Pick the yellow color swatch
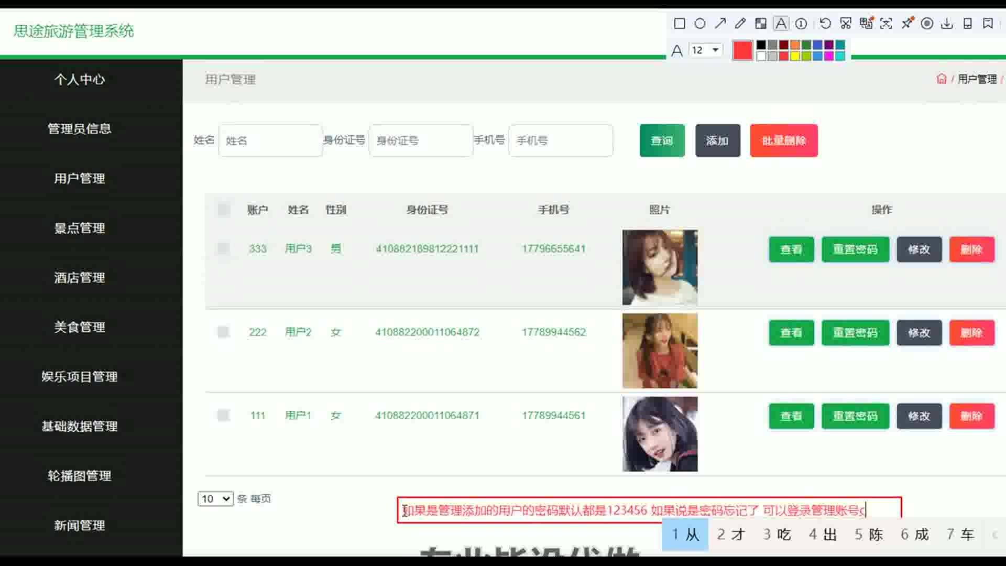The height and width of the screenshot is (566, 1006). (795, 56)
